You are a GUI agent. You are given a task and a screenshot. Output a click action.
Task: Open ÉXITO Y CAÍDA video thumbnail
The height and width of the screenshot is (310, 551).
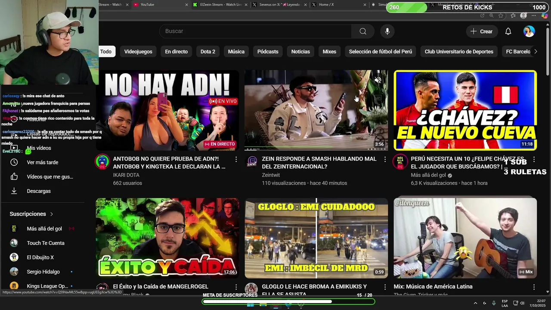coord(167,238)
